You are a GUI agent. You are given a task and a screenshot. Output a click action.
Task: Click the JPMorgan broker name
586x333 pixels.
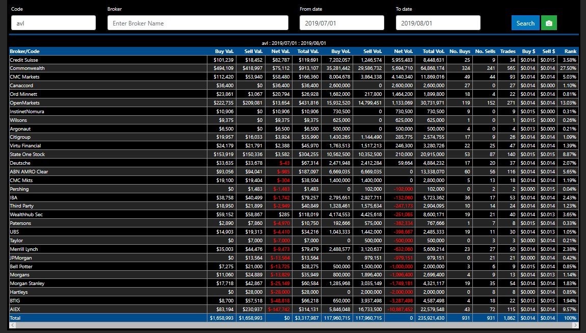(21, 258)
